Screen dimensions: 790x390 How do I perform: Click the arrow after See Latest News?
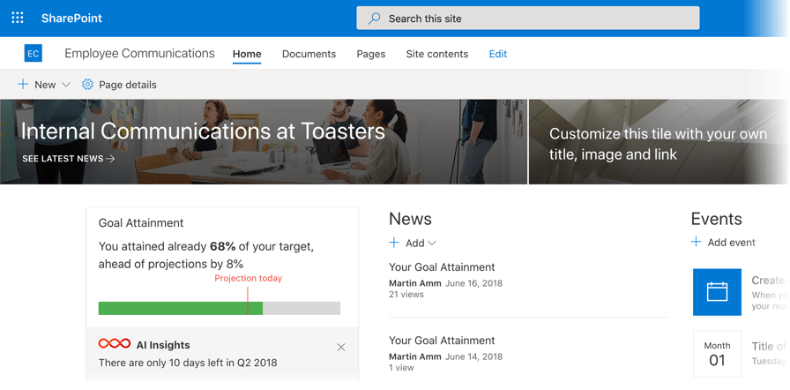(110, 159)
